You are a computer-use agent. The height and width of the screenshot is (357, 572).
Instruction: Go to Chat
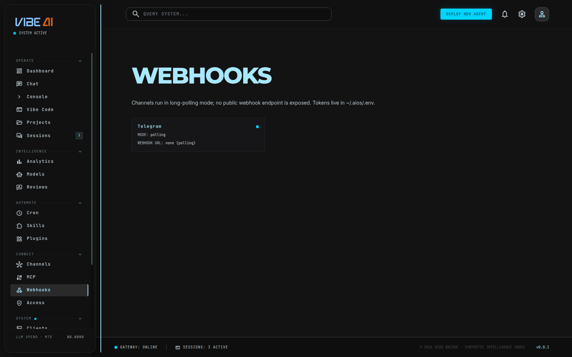pyautogui.click(x=49, y=84)
